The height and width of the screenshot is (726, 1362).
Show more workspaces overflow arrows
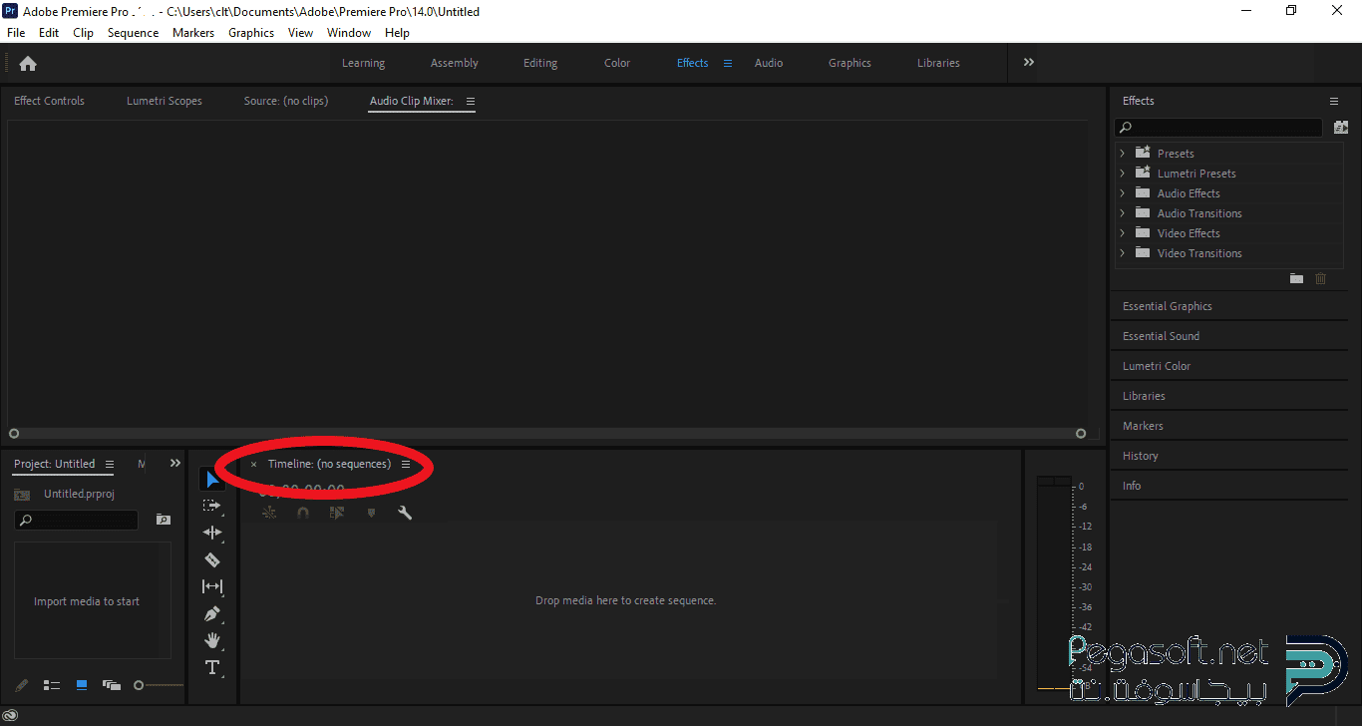pos(1028,62)
